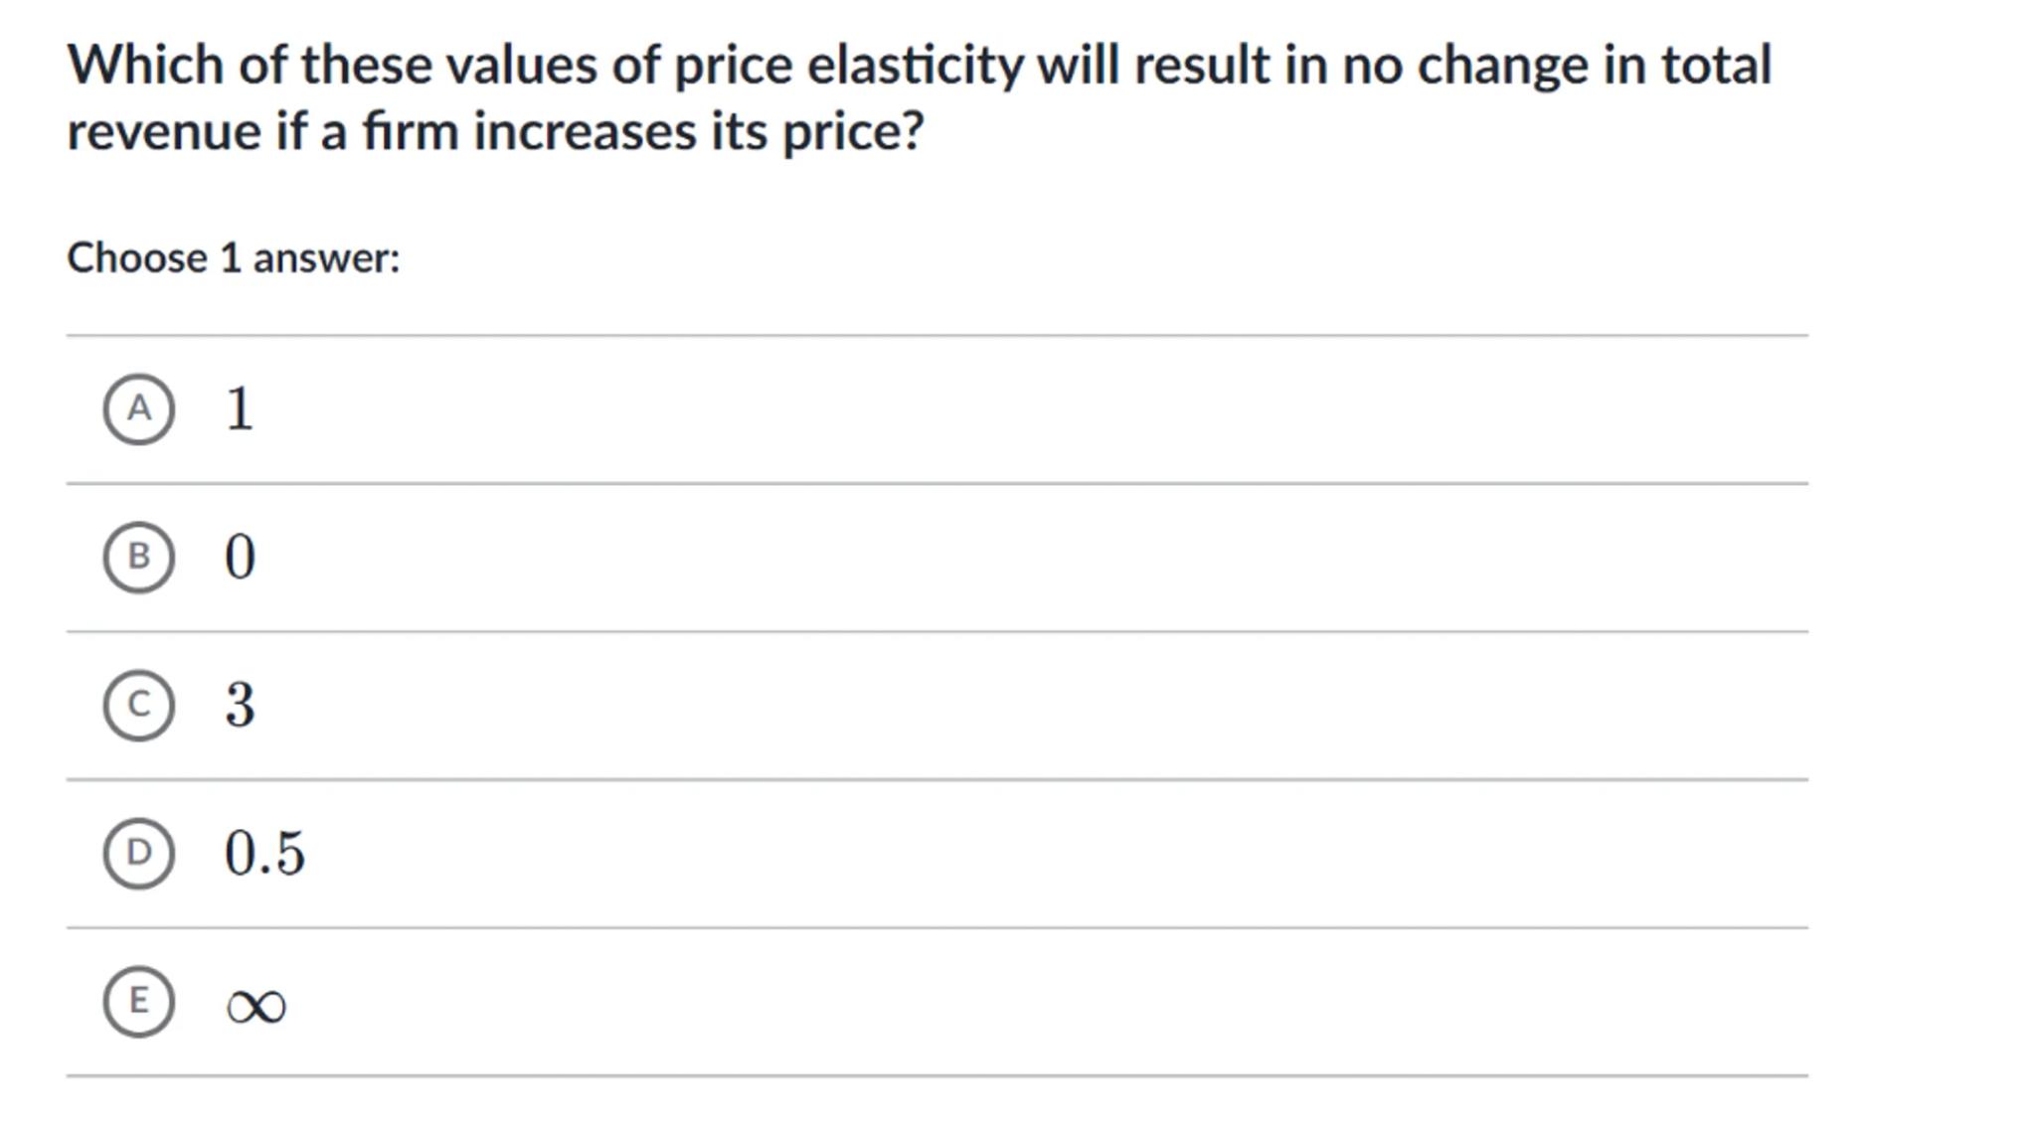
Task: Click the answer value 3
Action: (x=240, y=705)
